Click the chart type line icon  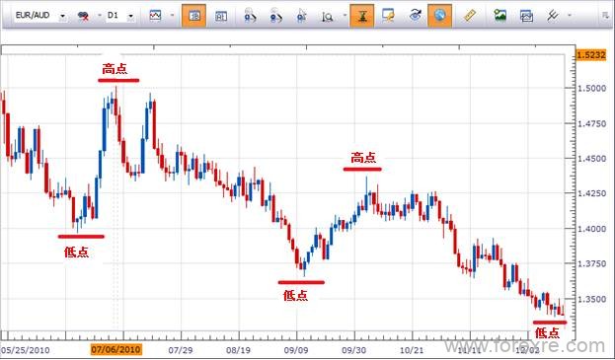(155, 16)
